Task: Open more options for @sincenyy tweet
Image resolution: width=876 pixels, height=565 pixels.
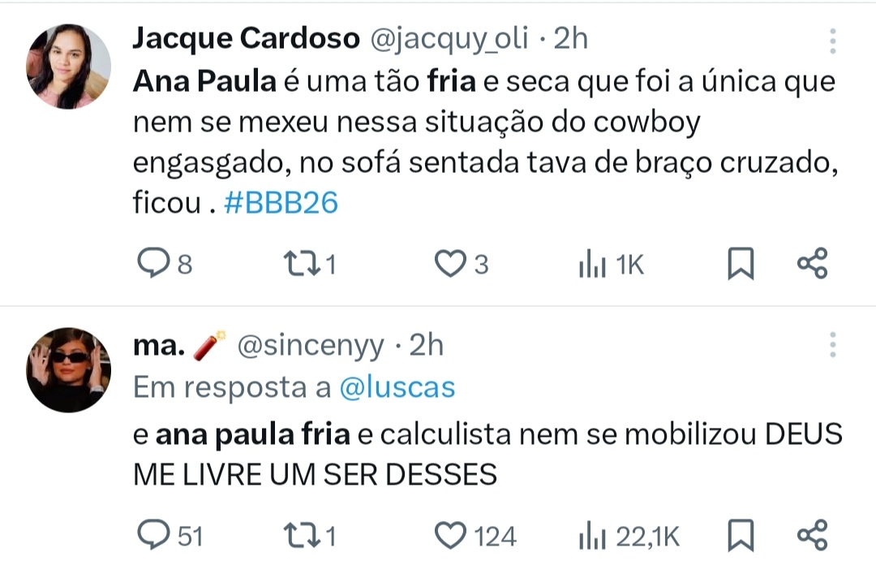Action: [832, 345]
